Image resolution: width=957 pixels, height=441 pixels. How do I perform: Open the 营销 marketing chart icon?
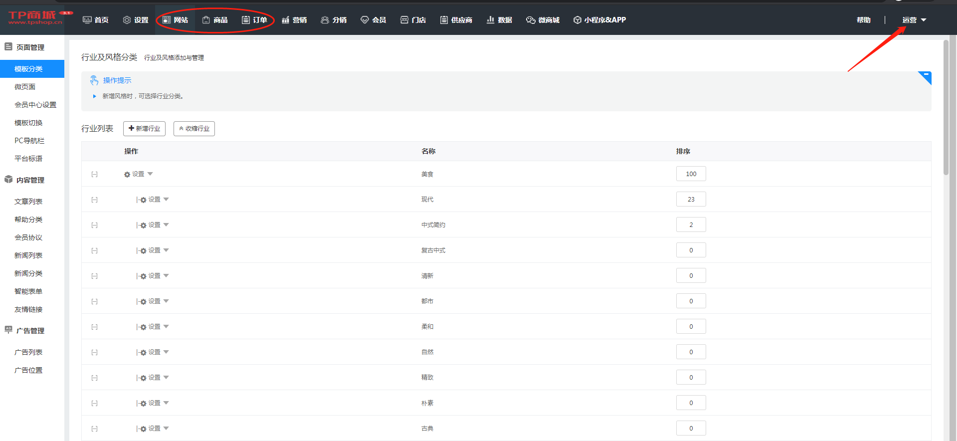pyautogui.click(x=286, y=20)
